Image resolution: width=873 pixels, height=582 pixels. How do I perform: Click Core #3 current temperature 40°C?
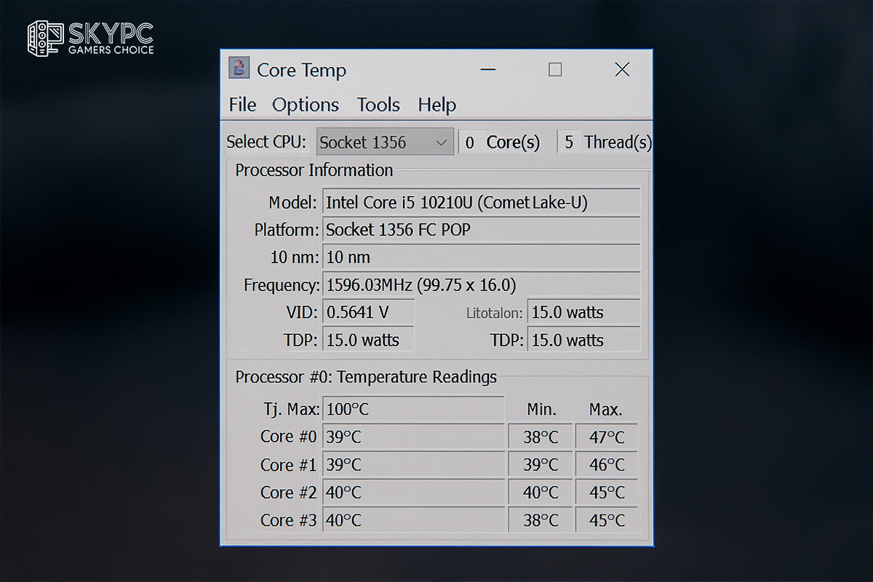coord(413,519)
